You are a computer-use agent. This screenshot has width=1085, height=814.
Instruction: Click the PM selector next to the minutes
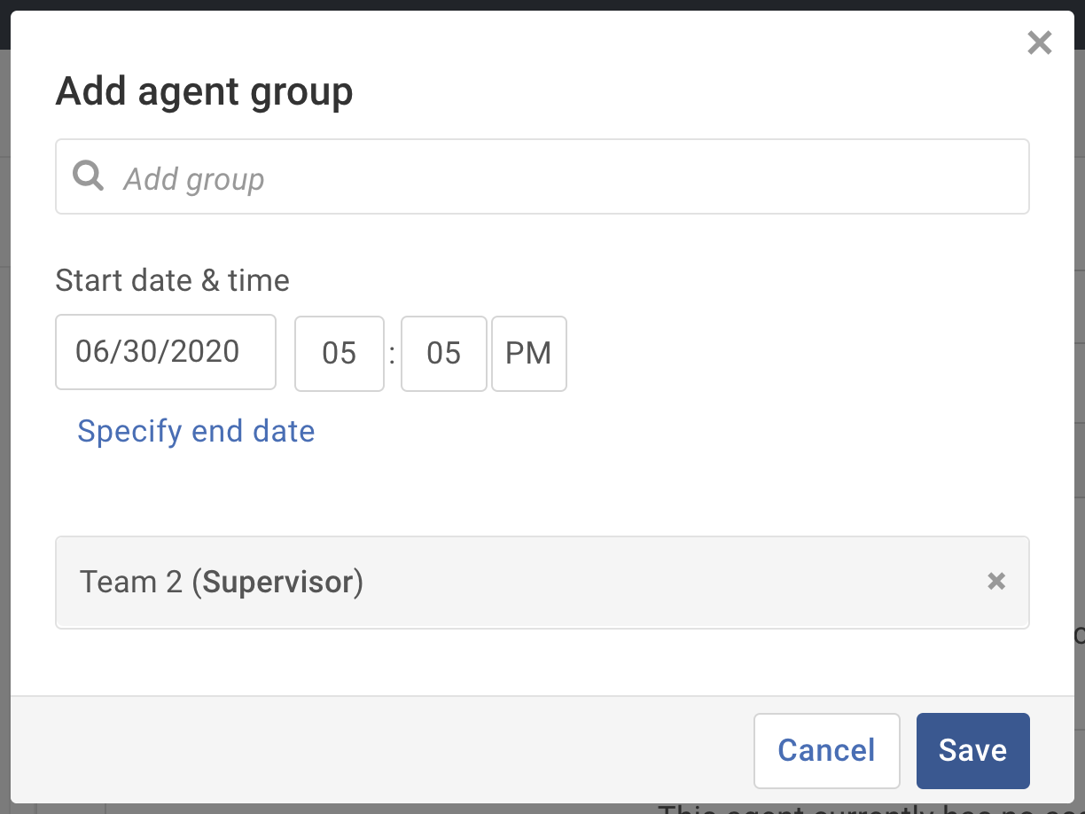[528, 353]
